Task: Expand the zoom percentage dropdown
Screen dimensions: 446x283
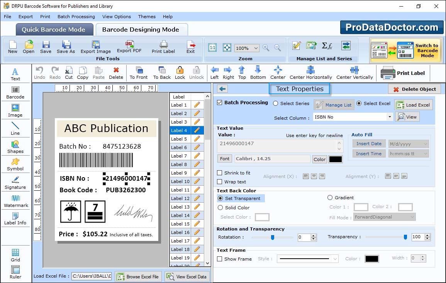Action: (256, 48)
